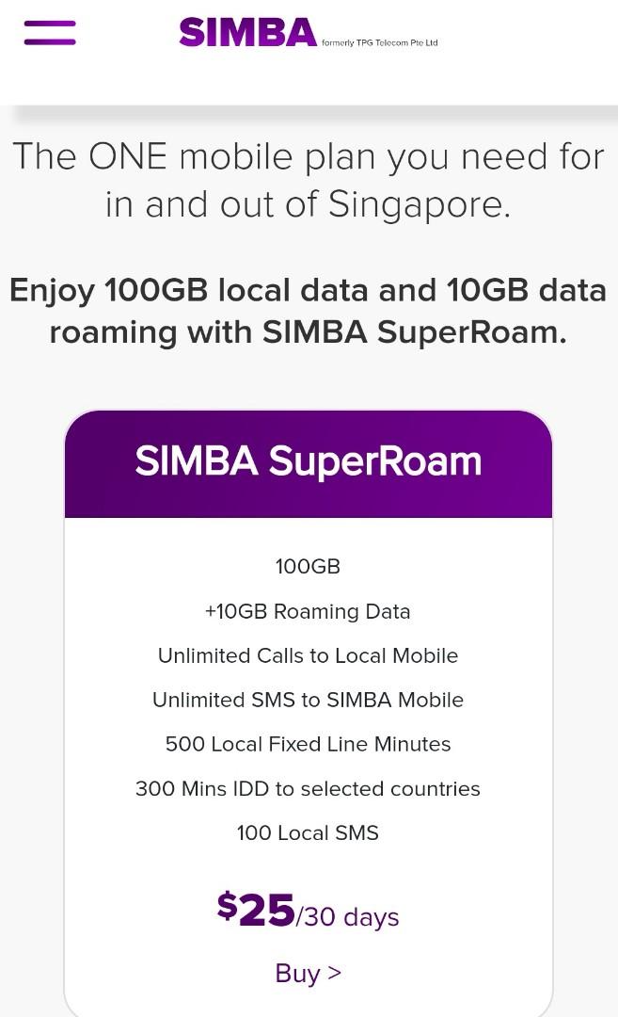
Task: Select the in and out of Singapore text
Action: [308, 203]
